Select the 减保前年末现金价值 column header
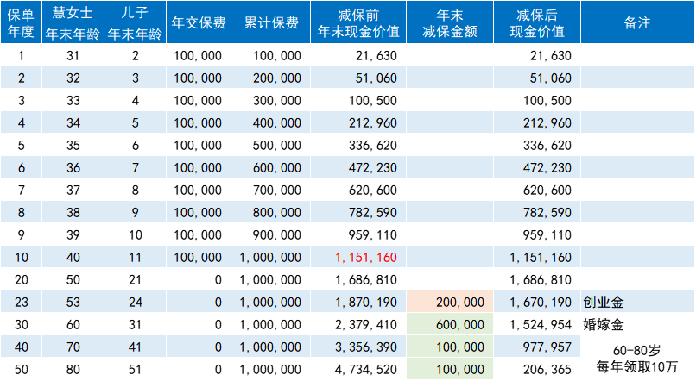 tap(358, 23)
